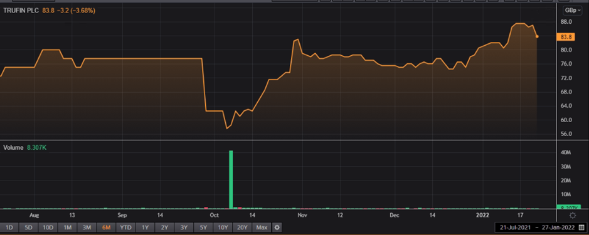Click the Oct date axis label

[214, 215]
